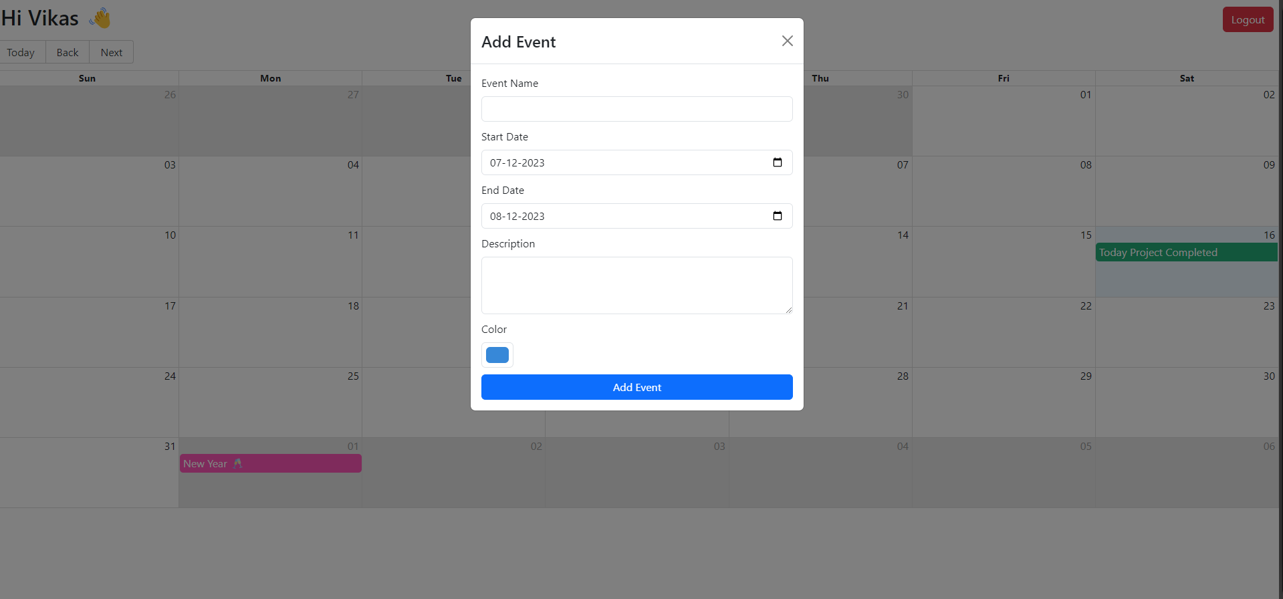Screen dimensions: 1283x599
Task: Click the Start Date field showing 07-12-2023
Action: pos(637,162)
